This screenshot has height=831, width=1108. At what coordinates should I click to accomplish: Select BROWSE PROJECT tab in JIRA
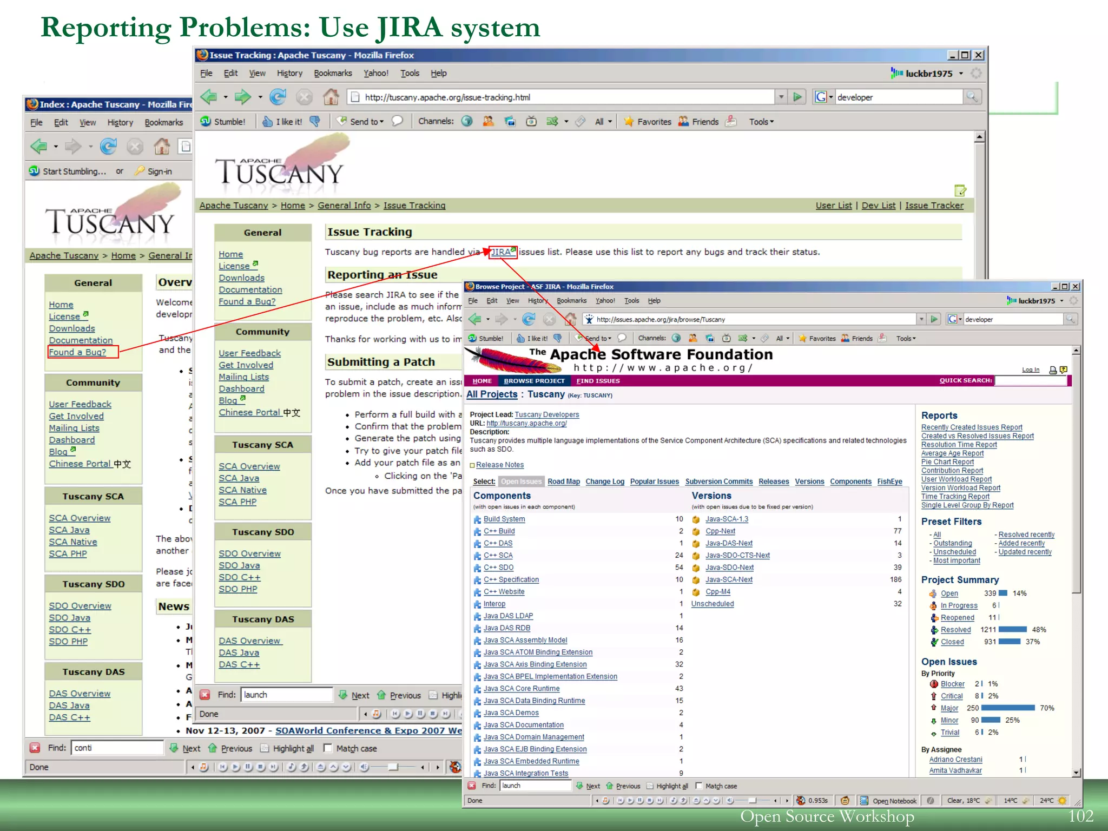(534, 381)
